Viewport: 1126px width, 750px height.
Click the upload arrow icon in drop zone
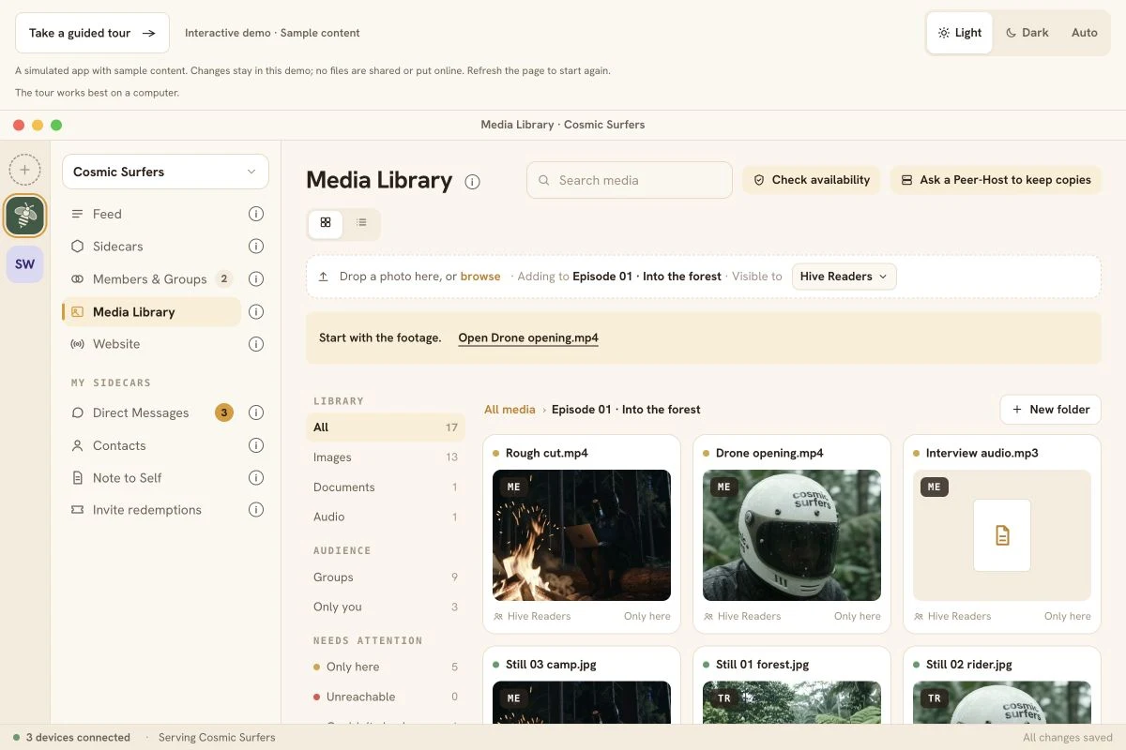324,277
